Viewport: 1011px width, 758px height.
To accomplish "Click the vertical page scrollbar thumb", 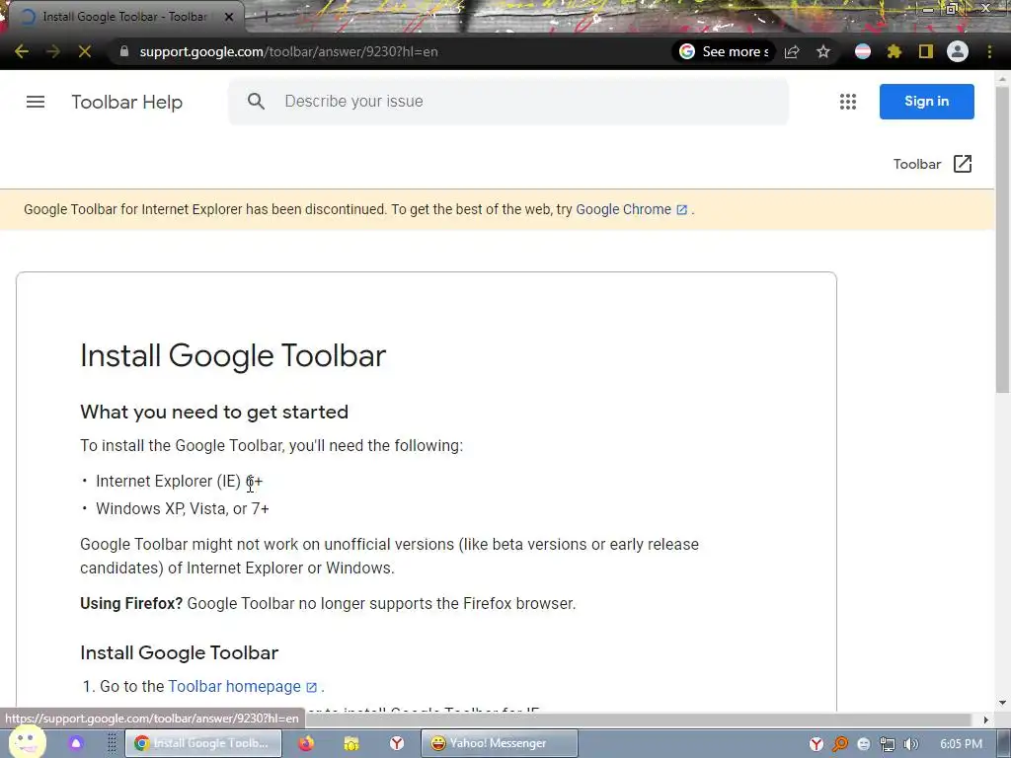I will pos(1003,239).
